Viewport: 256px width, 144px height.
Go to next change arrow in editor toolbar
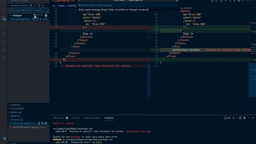coord(230,1)
